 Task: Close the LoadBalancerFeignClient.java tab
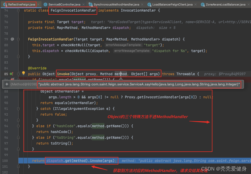coord(196,4)
